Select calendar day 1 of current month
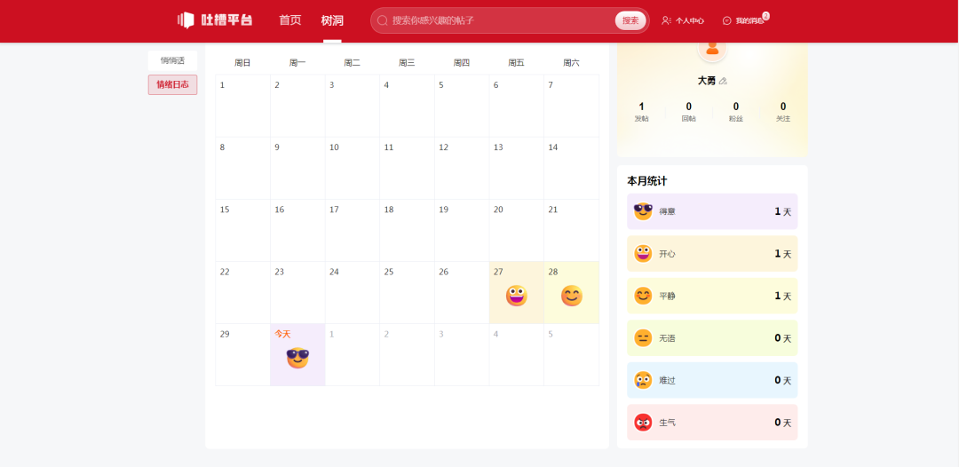The image size is (959, 467). point(242,106)
